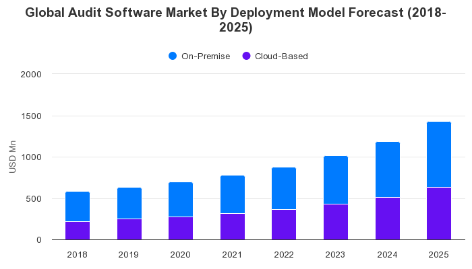Viewport: 472px width, 269px height.
Task: Select the 2019 On-Premise bar segment
Action: coord(129,203)
